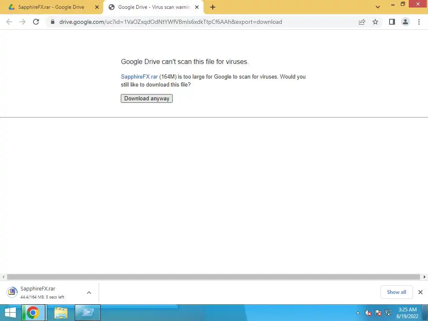Open the Chrome profile menu
Image resolution: width=428 pixels, height=321 pixels.
(x=405, y=22)
